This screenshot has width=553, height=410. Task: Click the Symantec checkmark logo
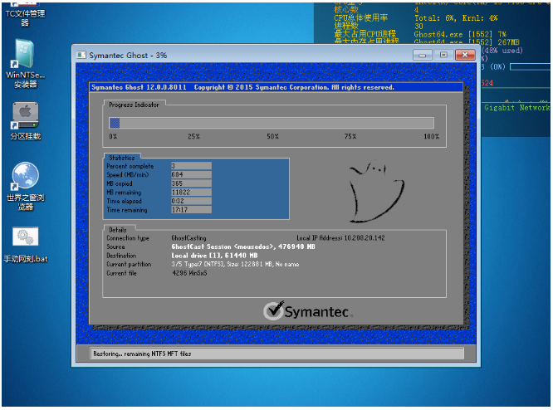tap(306, 310)
